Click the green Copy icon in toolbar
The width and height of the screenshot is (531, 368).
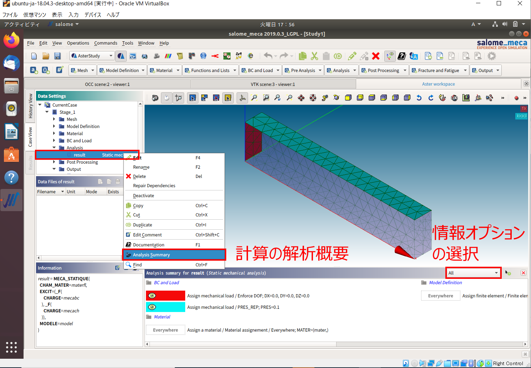pyautogui.click(x=303, y=56)
